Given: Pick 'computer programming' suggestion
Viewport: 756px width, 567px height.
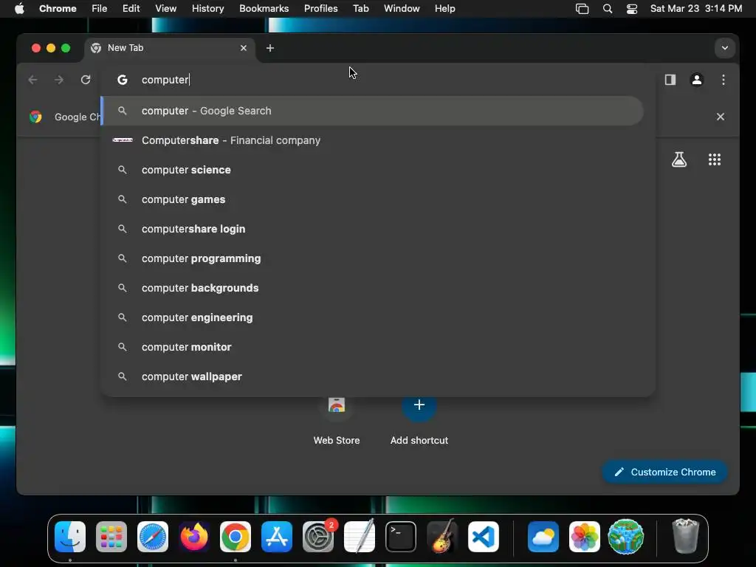Looking at the screenshot, I should pos(372,258).
